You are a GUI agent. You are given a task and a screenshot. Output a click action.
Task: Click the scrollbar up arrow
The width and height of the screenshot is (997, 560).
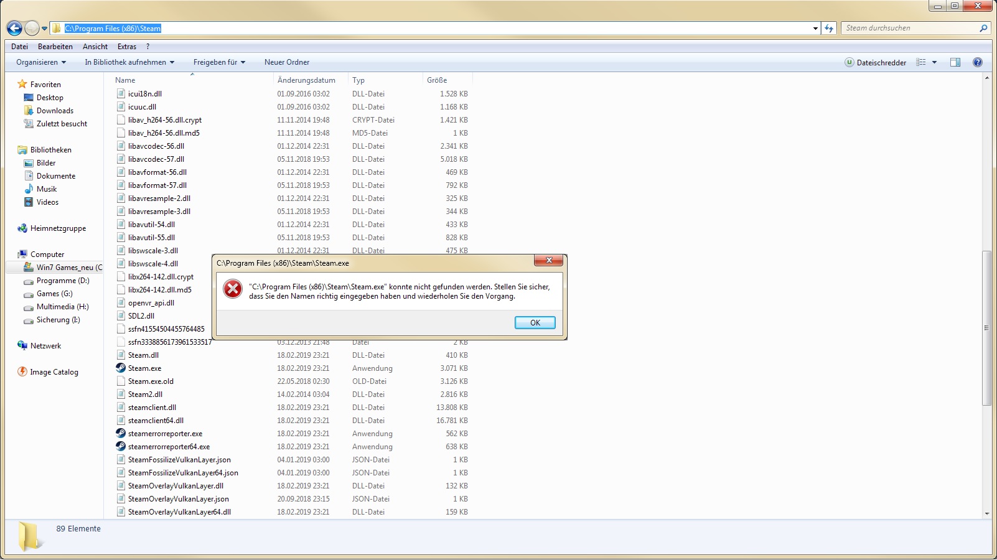click(x=986, y=78)
